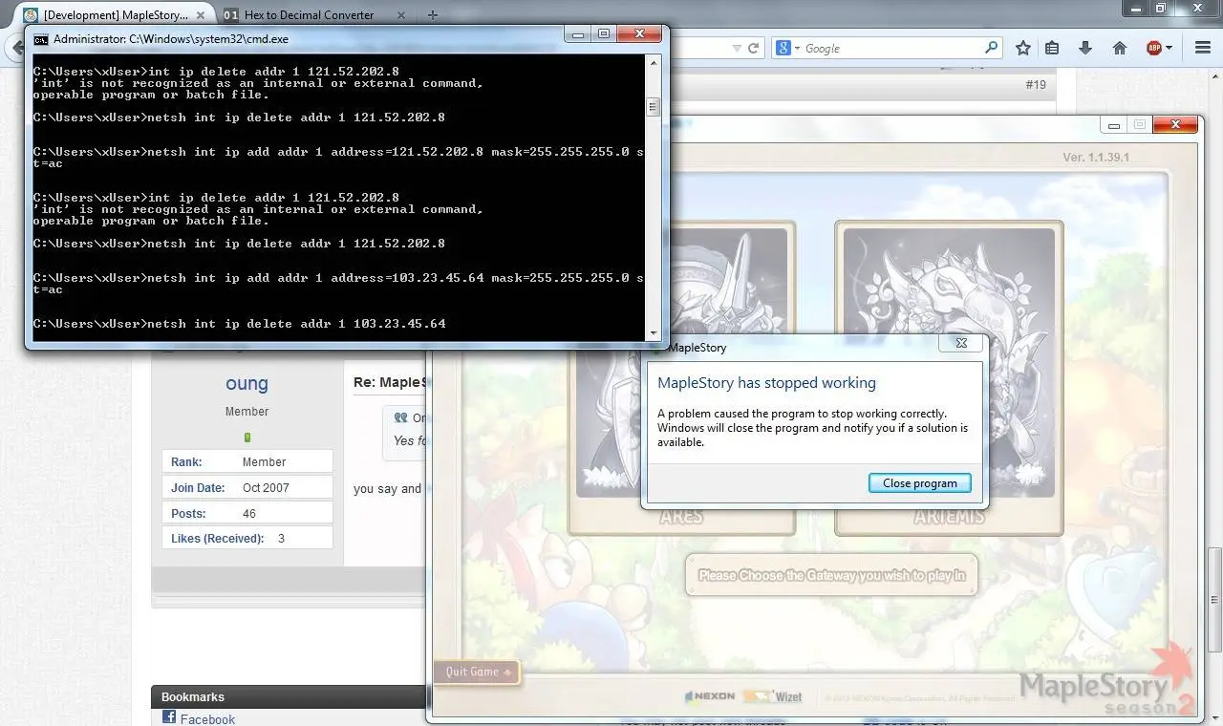Click the Join Date value Oct 2007
The image size is (1223, 726).
pos(266,487)
